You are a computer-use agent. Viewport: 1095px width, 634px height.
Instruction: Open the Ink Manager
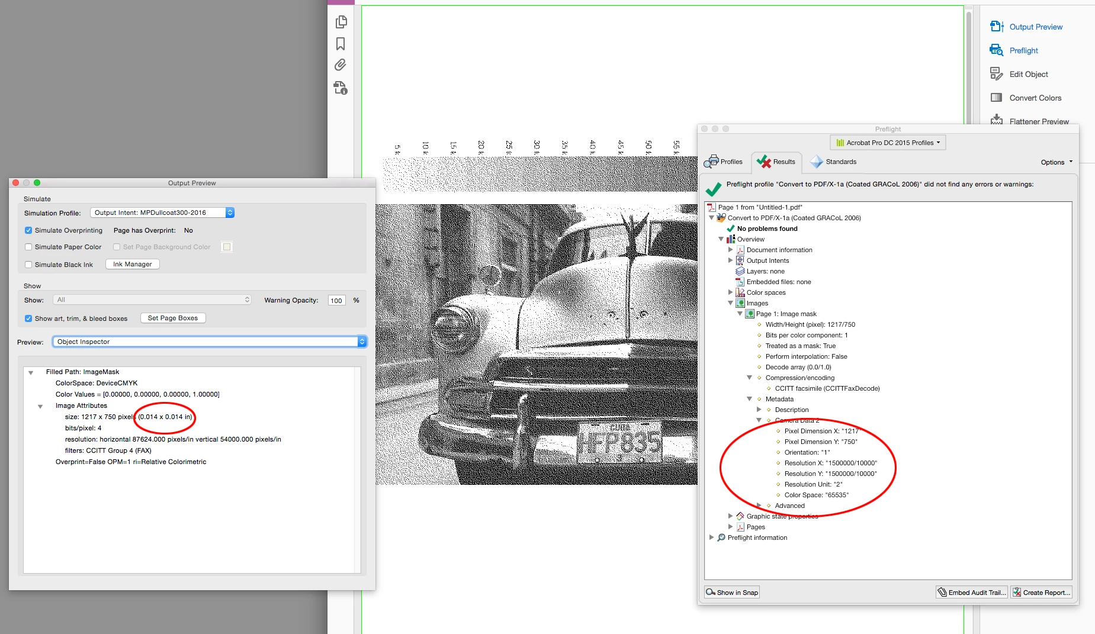point(133,264)
